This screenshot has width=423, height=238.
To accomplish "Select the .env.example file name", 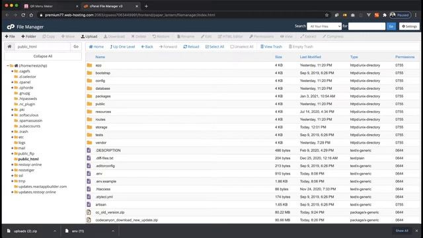I will pos(106,181).
